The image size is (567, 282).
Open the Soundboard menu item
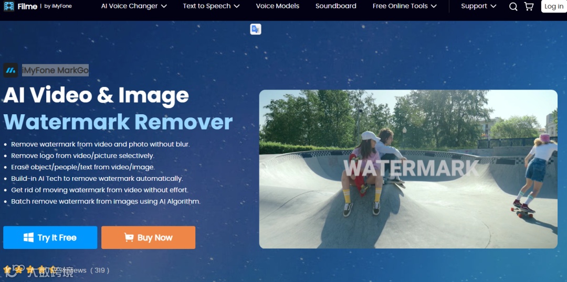336,6
